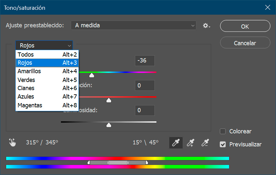This screenshot has width=276, height=175.
Task: Collapse the Rojos color range dropdown
Action: pyautogui.click(x=44, y=46)
